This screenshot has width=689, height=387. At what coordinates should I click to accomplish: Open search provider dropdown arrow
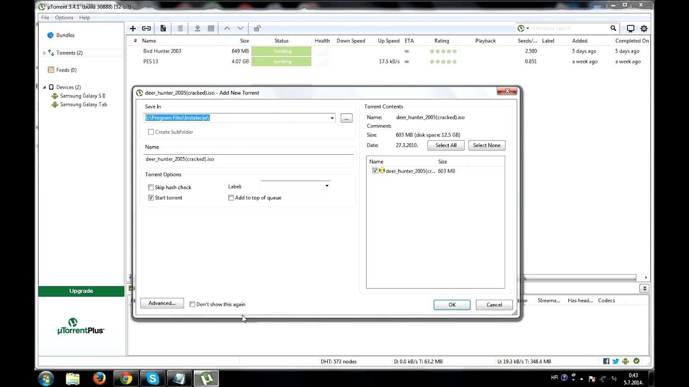(528, 28)
